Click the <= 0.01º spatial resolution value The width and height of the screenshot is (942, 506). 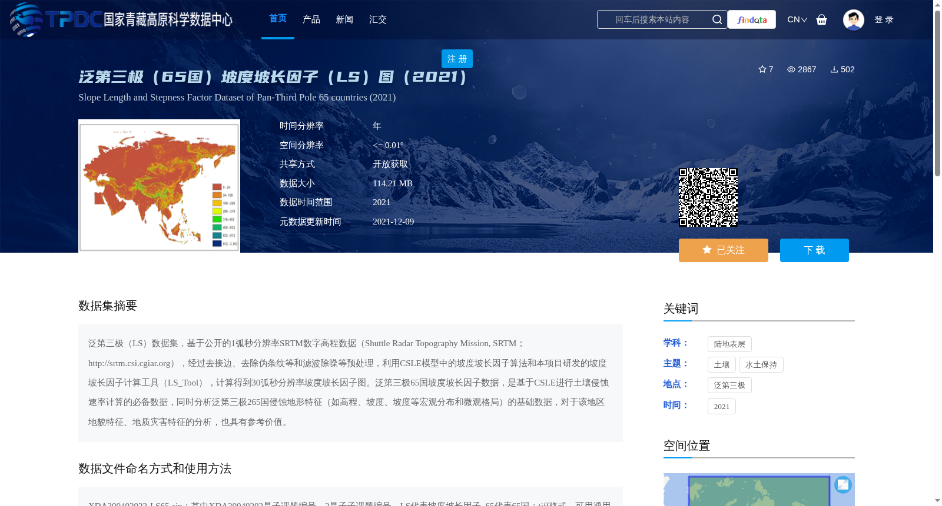(x=388, y=145)
